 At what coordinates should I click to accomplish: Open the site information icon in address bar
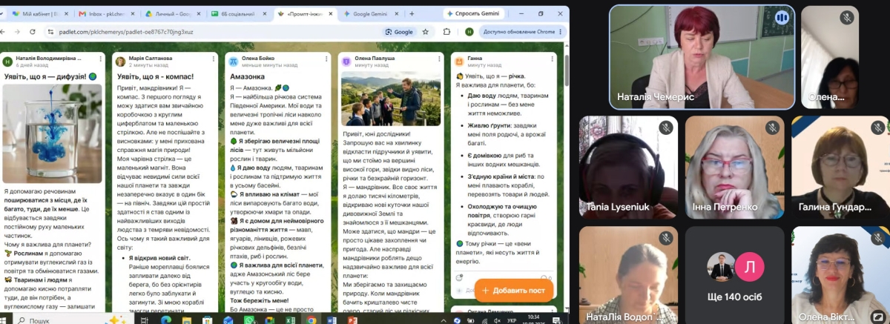pyautogui.click(x=51, y=32)
